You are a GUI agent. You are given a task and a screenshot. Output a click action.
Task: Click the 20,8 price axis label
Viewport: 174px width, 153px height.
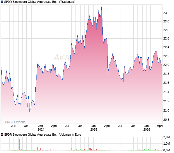166,120
